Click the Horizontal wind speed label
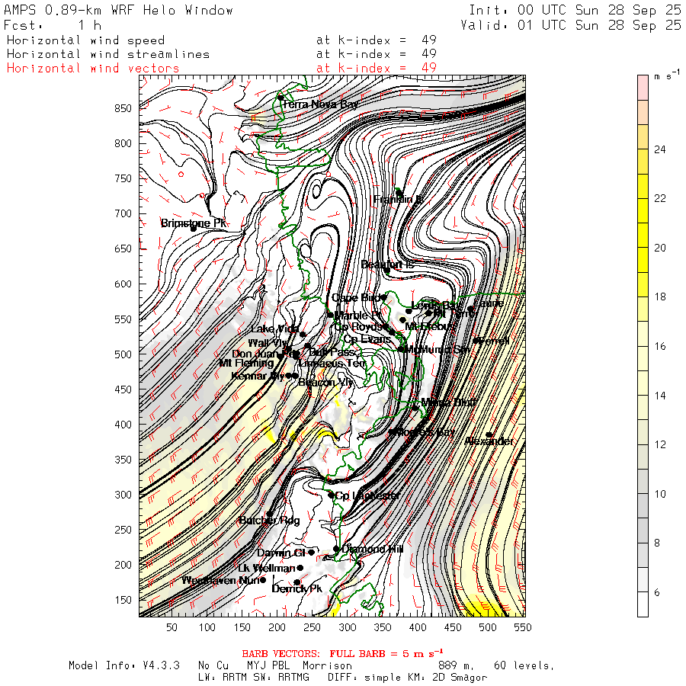The height and width of the screenshot is (686, 686). click(85, 40)
